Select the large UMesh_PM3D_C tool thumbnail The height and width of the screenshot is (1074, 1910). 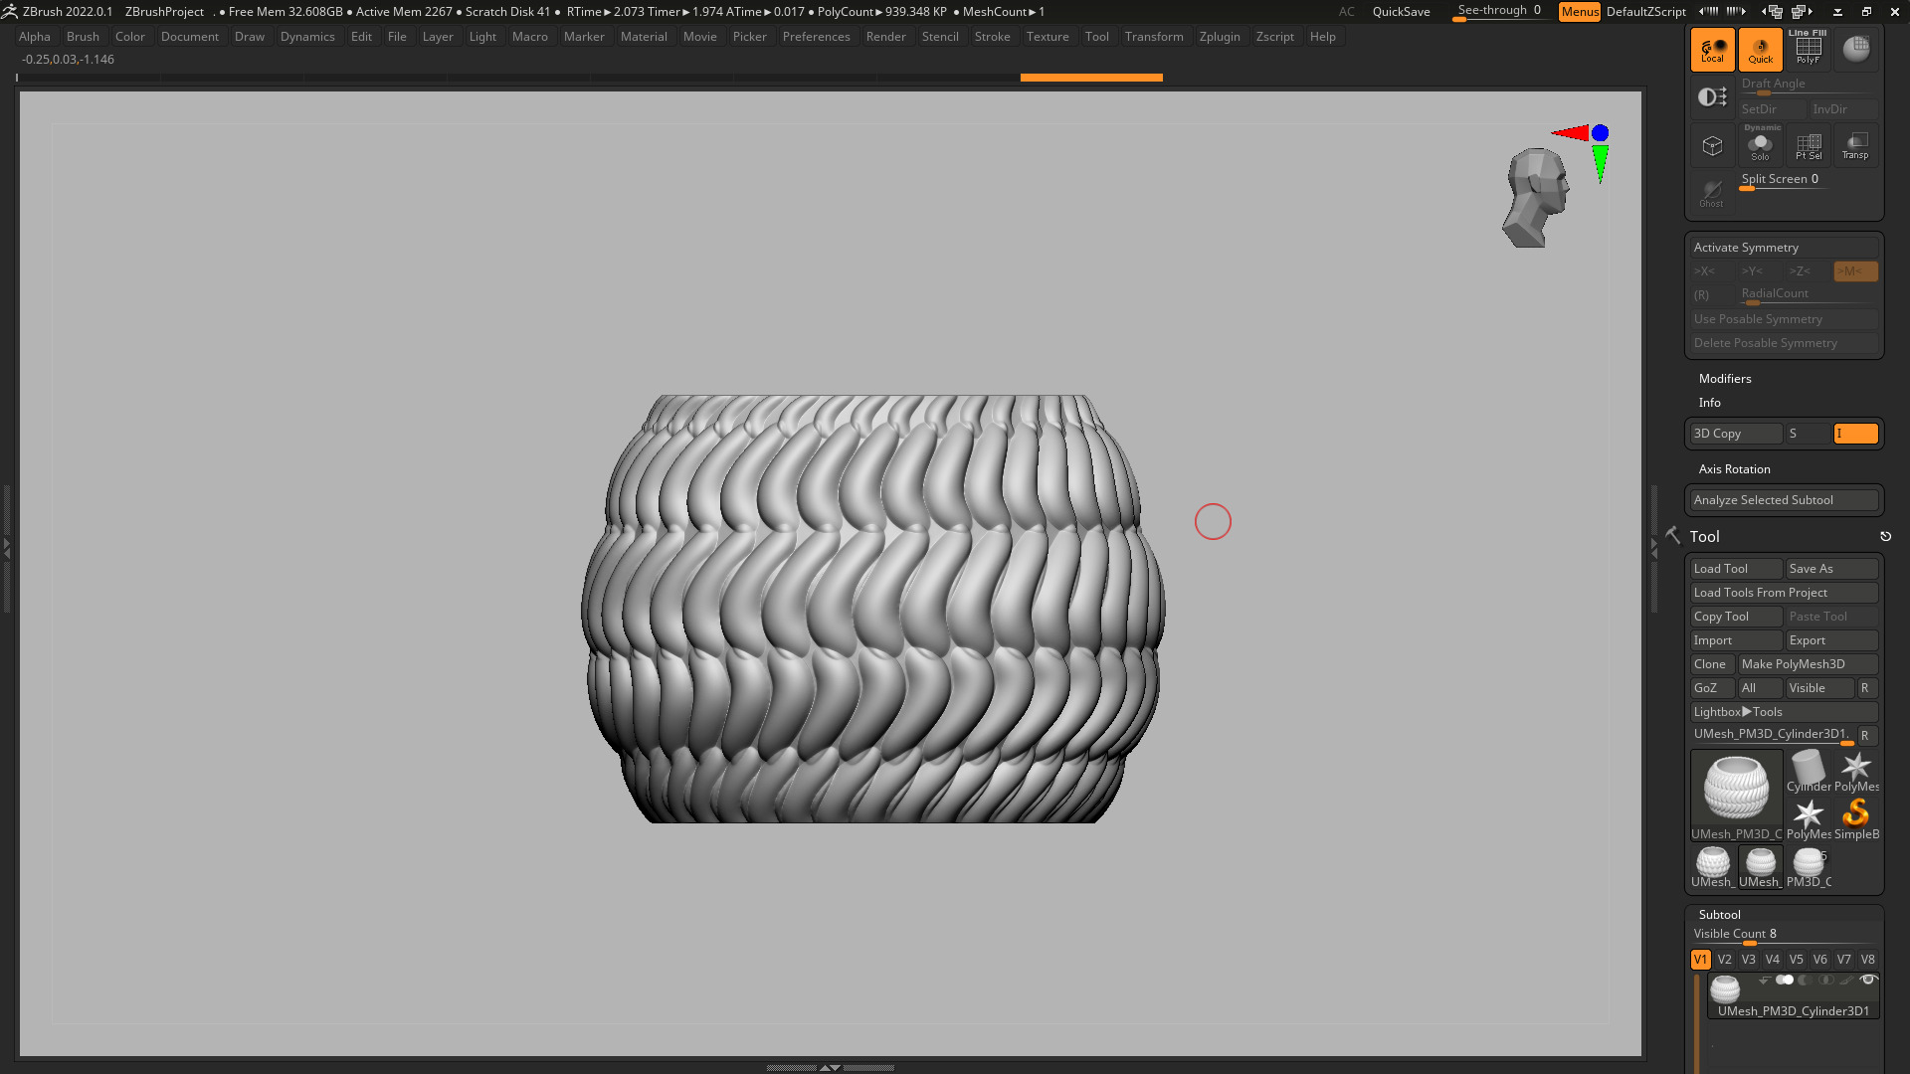coord(1736,796)
